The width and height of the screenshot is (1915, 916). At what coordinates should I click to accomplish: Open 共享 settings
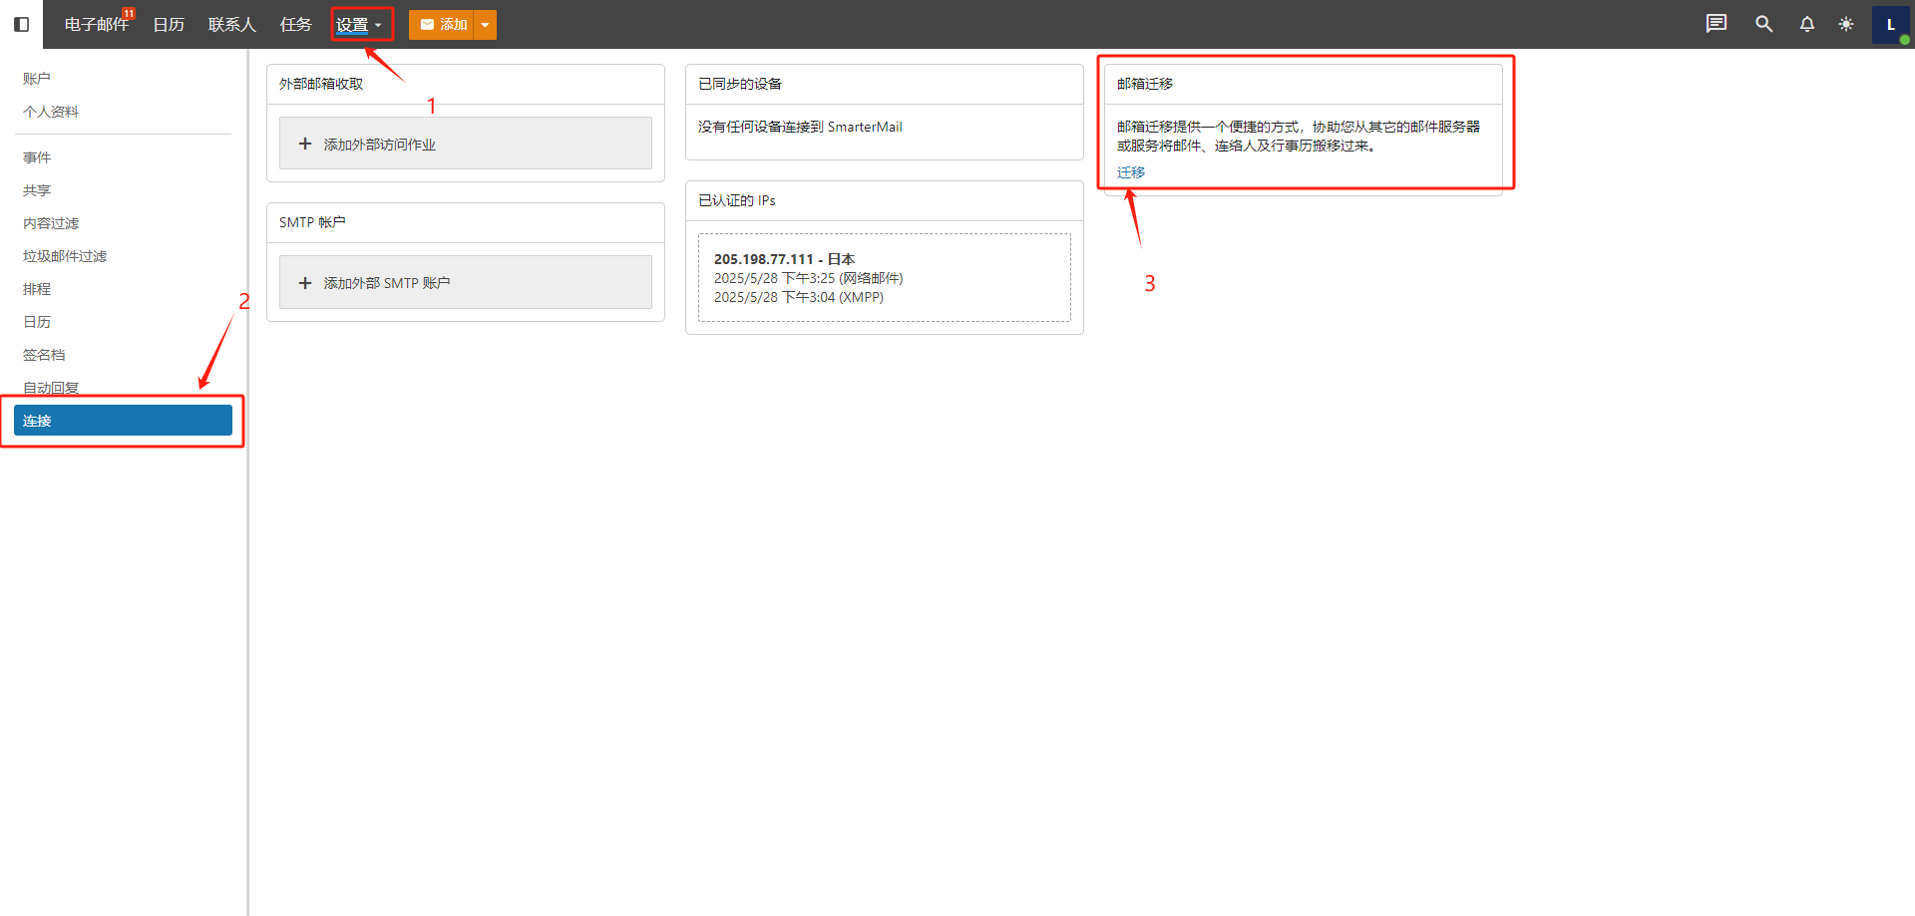click(x=37, y=190)
